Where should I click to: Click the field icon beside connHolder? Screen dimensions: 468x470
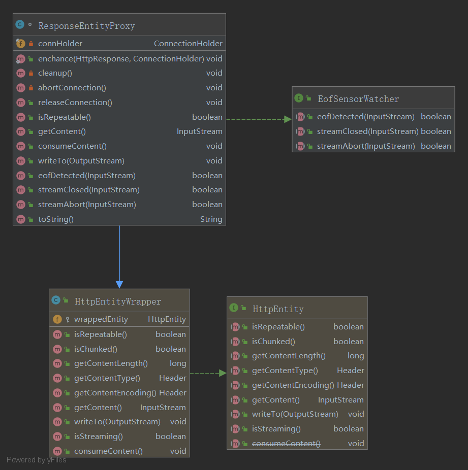coord(20,44)
